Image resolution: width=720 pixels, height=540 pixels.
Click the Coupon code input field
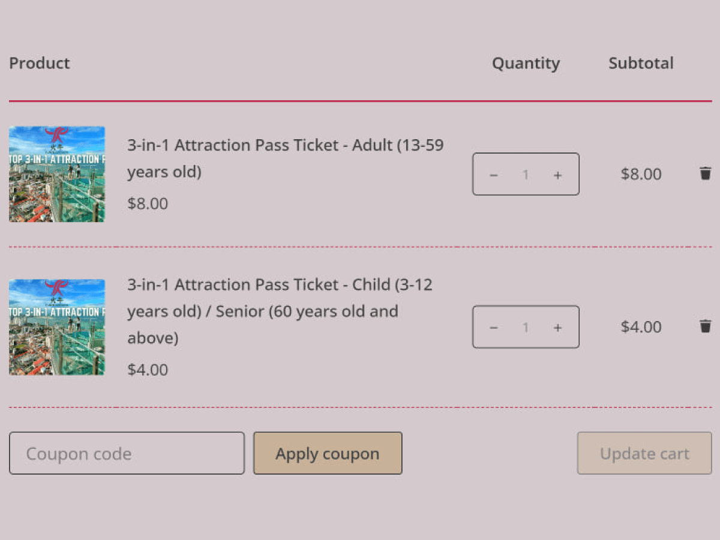pyautogui.click(x=127, y=453)
